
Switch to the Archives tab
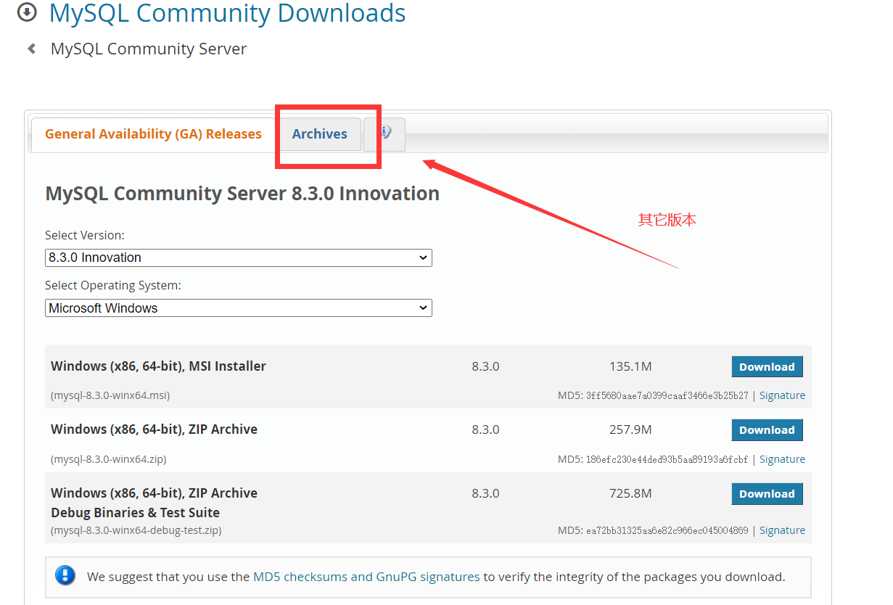pos(320,134)
